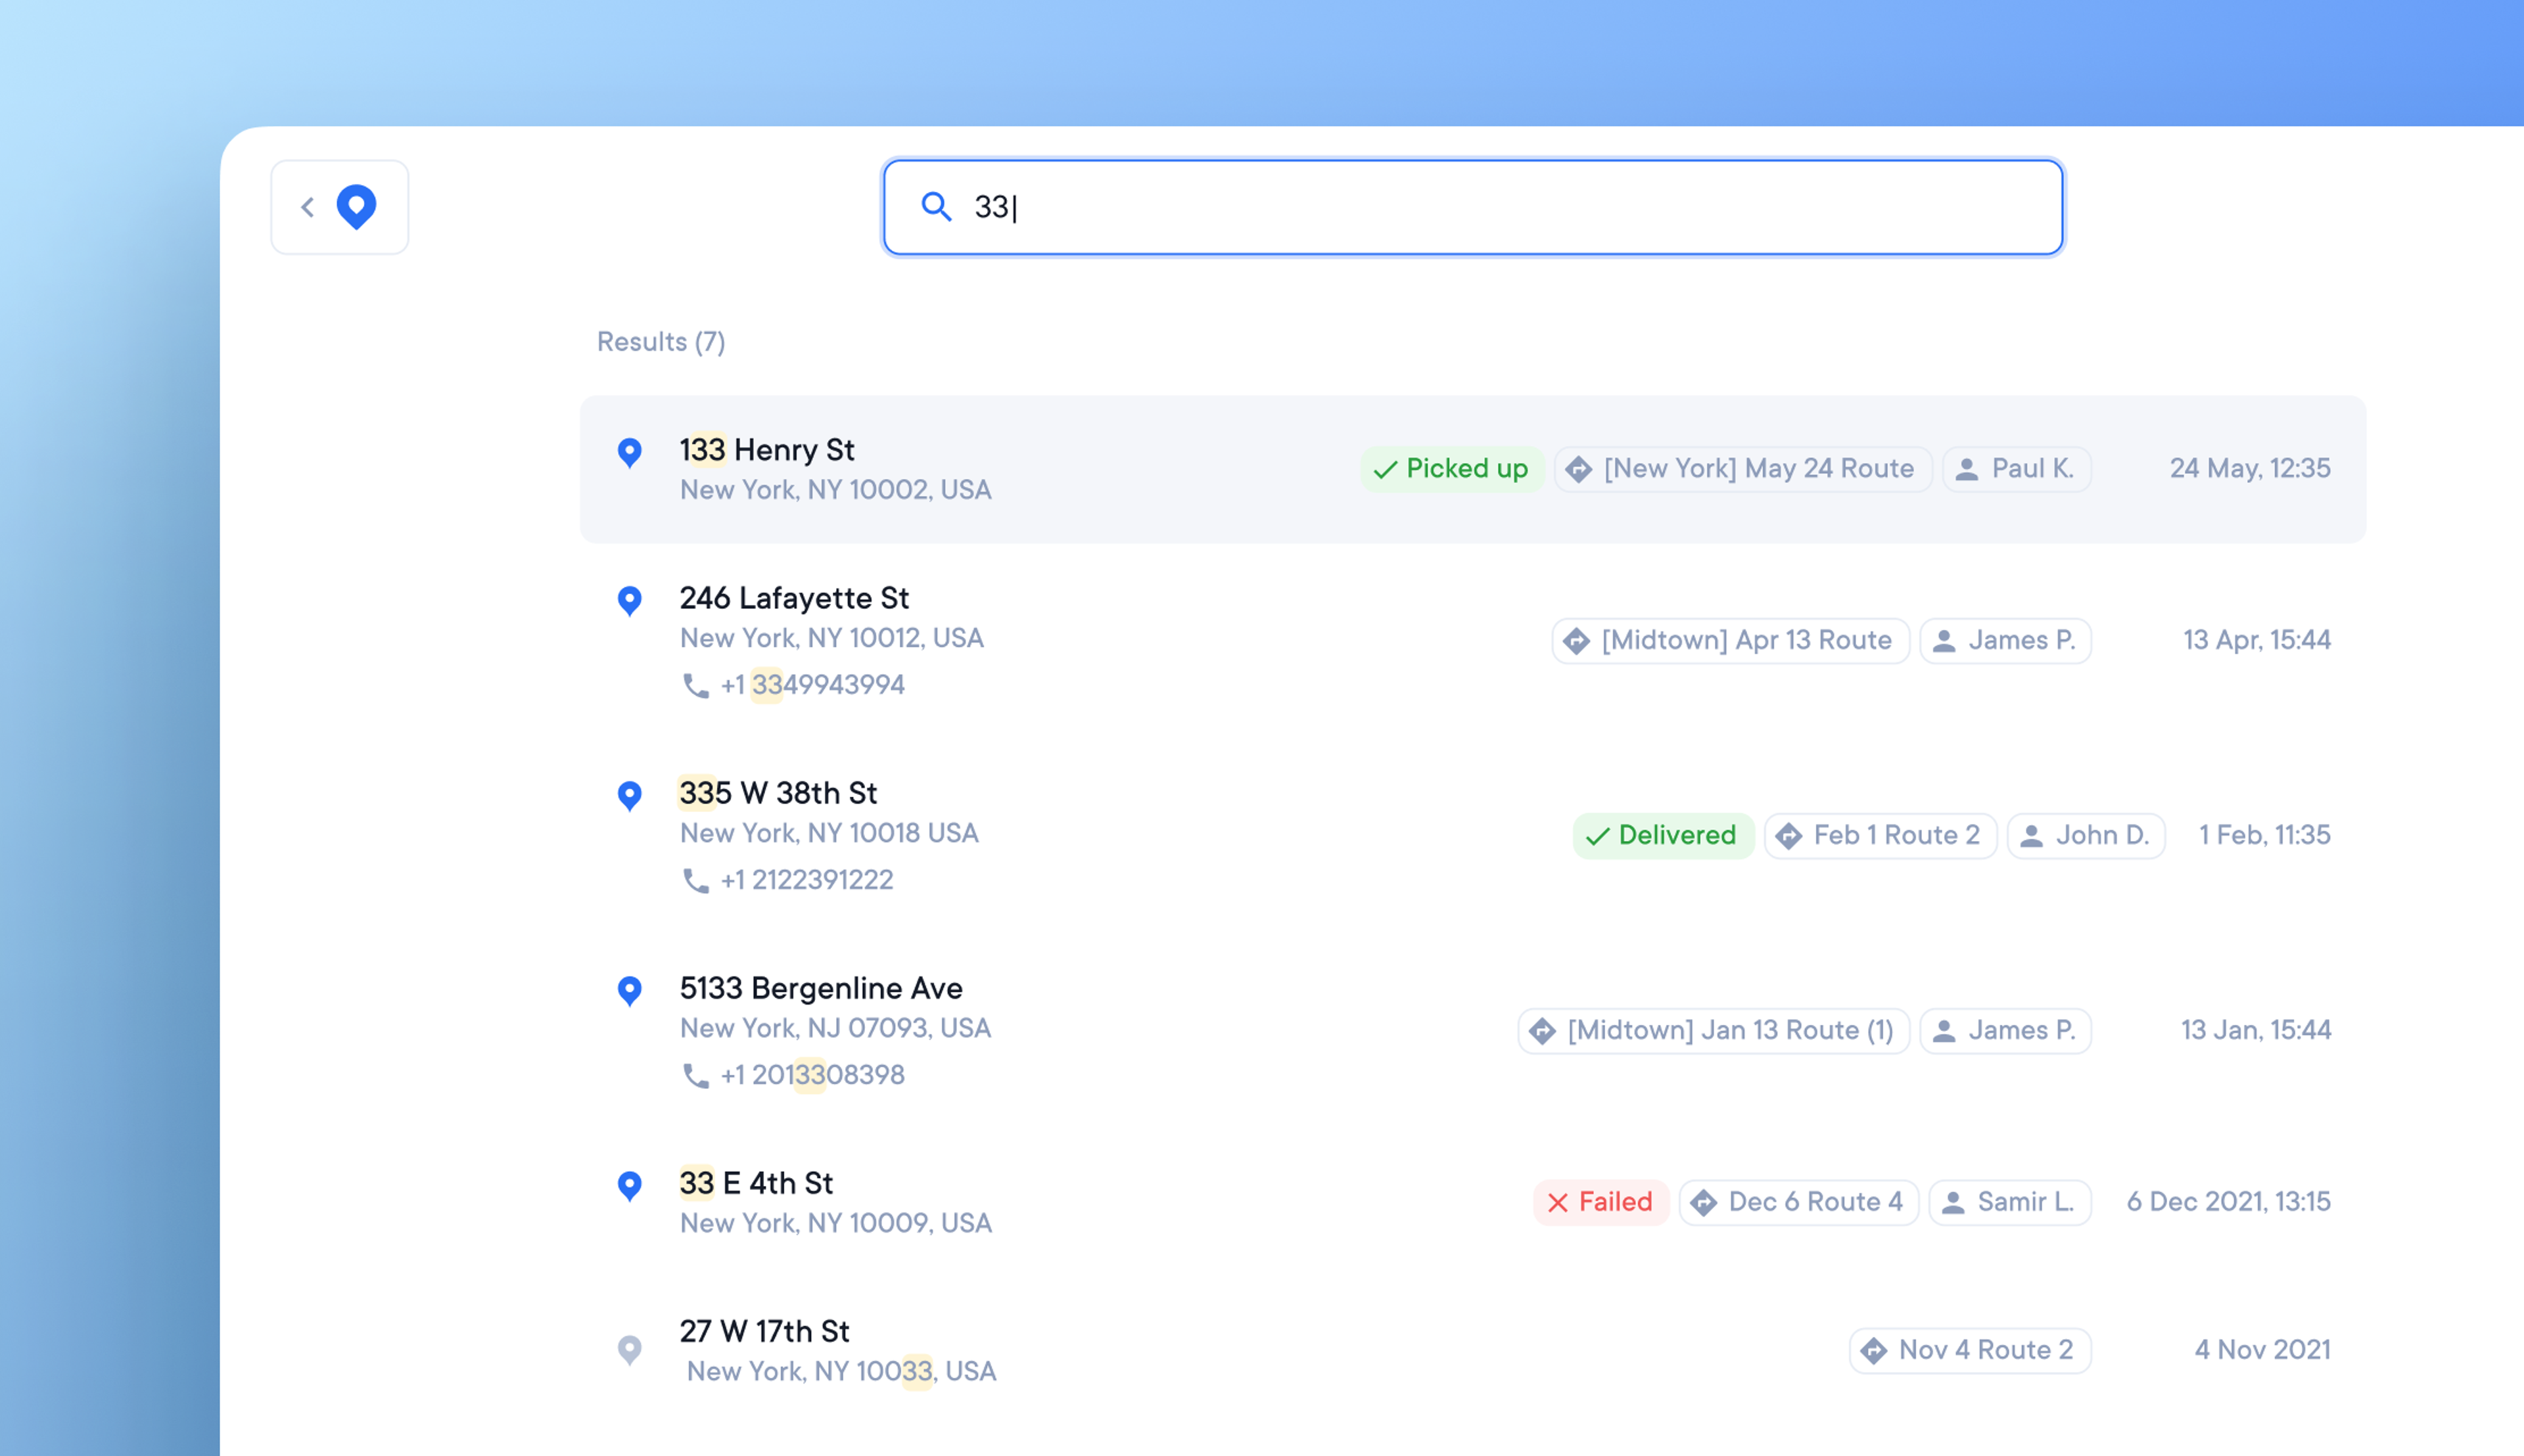Click the search magnifier icon
Viewport: 2524px width, 1456px height.
(x=935, y=206)
